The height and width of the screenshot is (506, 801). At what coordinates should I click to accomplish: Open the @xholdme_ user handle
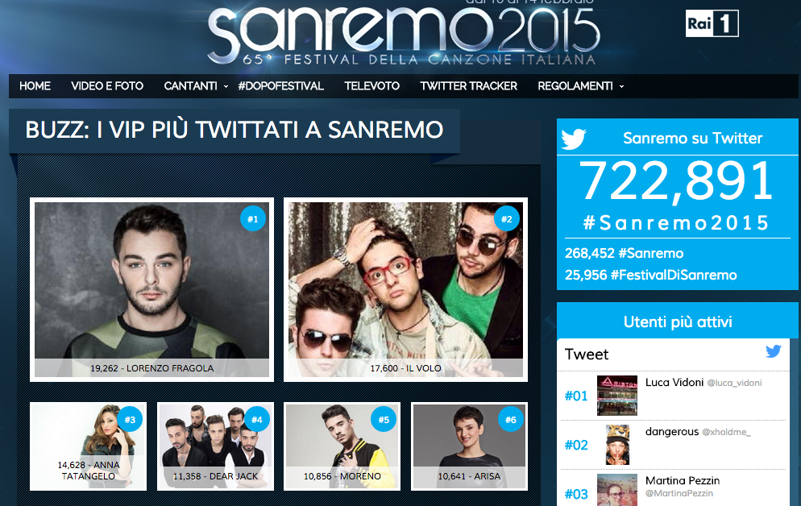coord(726,432)
